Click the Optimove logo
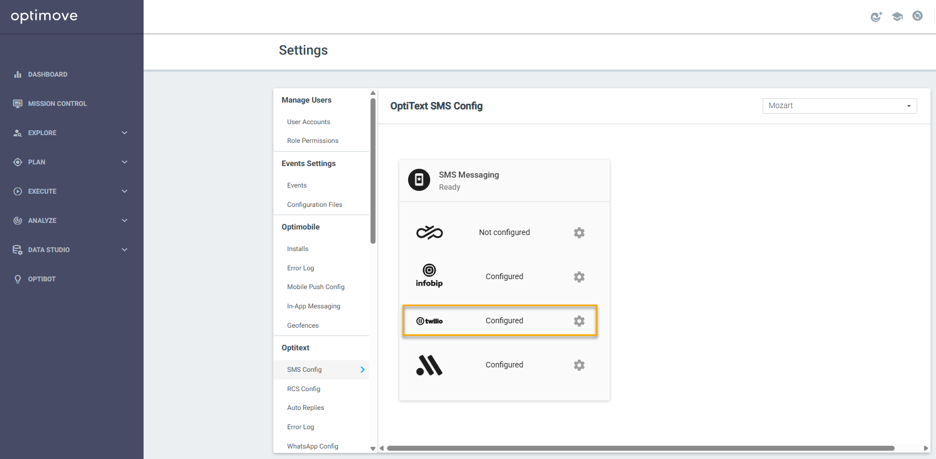 tap(44, 16)
